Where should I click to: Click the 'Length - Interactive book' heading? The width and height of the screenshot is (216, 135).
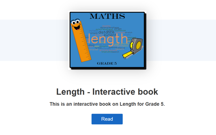tap(107, 92)
